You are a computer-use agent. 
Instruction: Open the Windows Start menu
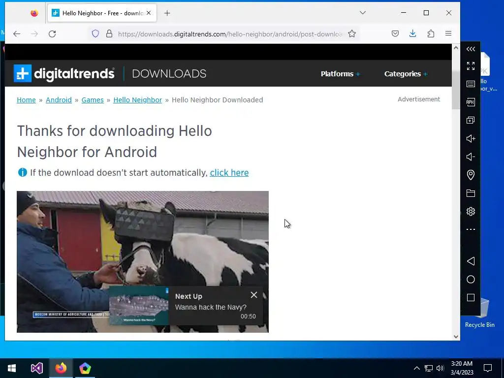[x=12, y=368]
